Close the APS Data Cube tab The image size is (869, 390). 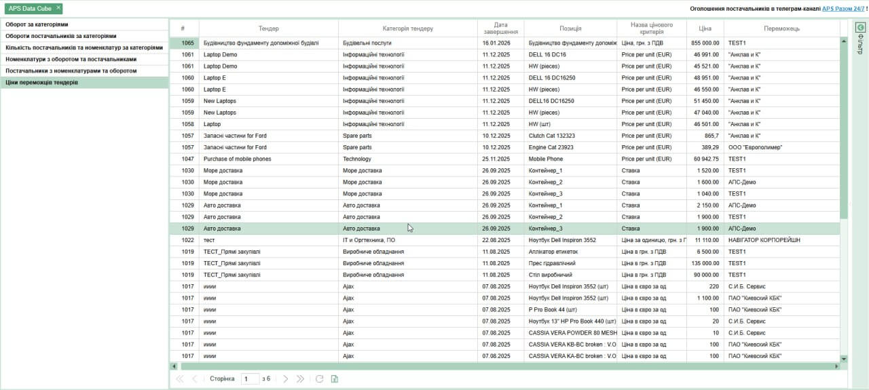pos(58,8)
